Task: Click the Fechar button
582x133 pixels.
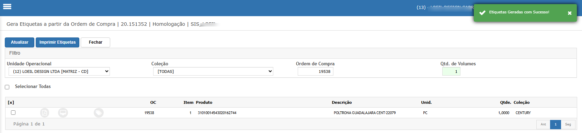Action: pyautogui.click(x=95, y=42)
